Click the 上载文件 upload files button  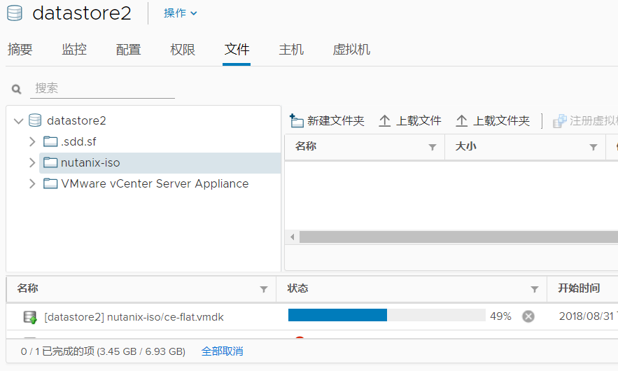(x=409, y=120)
